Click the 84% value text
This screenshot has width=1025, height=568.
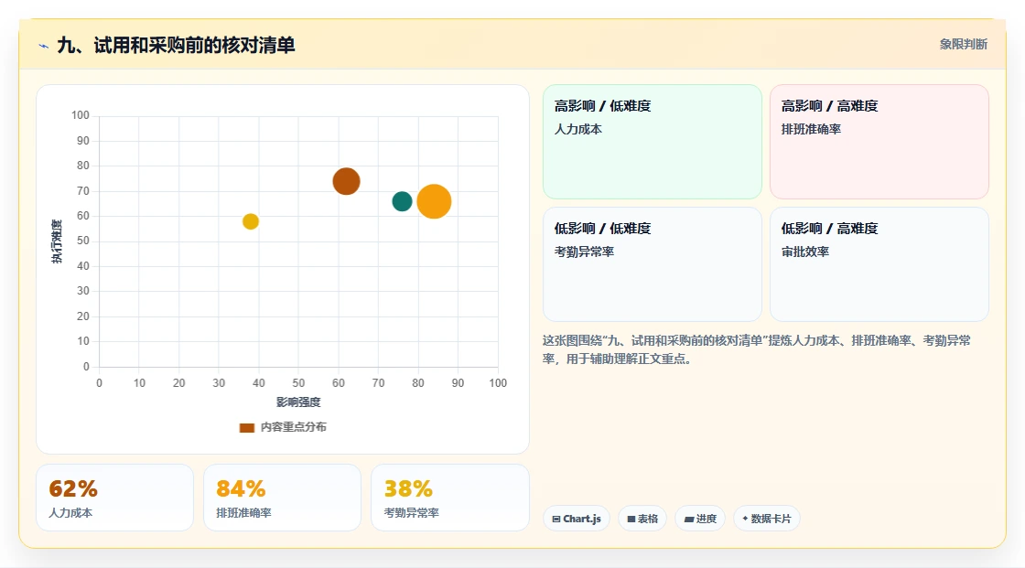tap(241, 489)
